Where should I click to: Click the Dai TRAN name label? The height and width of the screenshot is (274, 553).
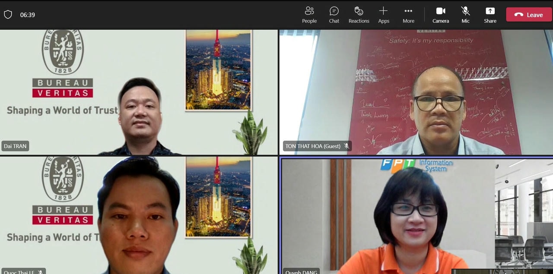16,146
